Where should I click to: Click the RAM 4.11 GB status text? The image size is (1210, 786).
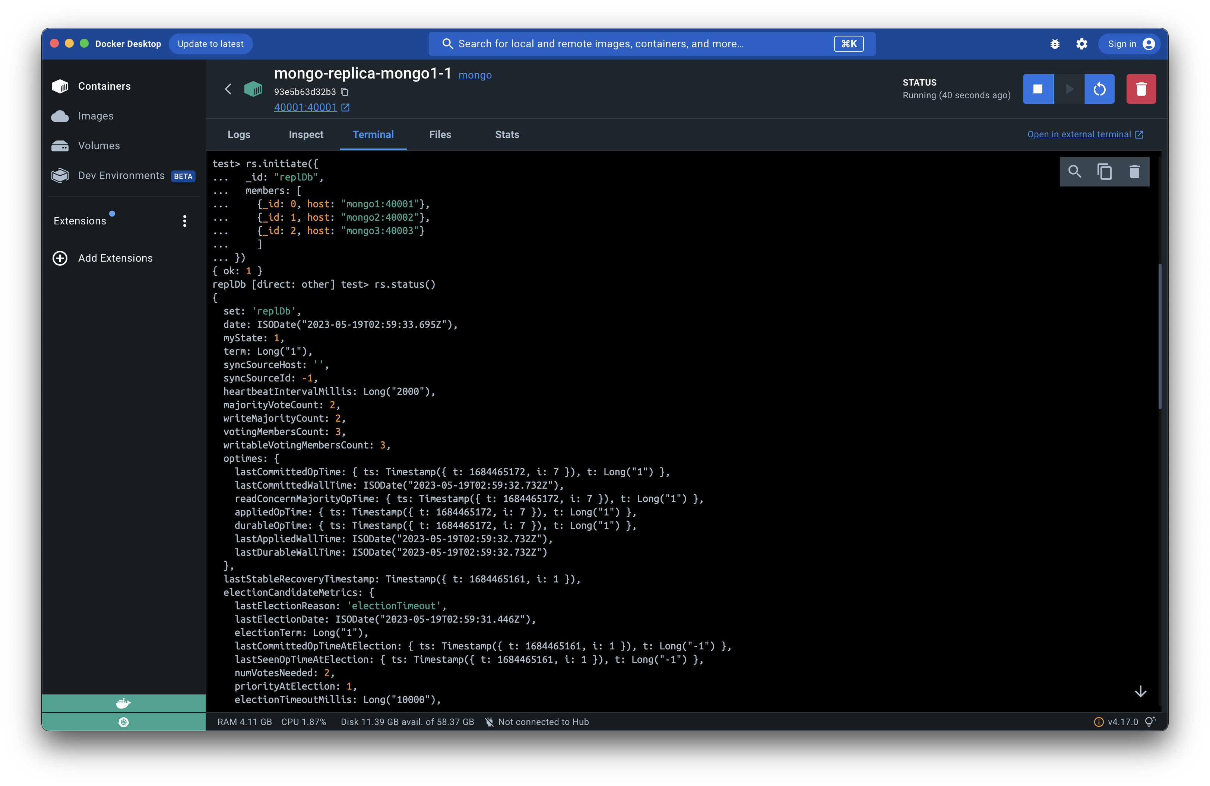click(x=244, y=722)
